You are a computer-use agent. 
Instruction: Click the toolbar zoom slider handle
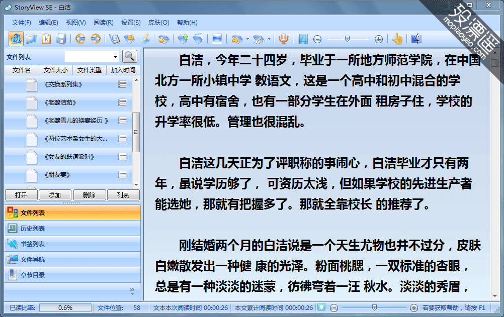[x=347, y=39]
